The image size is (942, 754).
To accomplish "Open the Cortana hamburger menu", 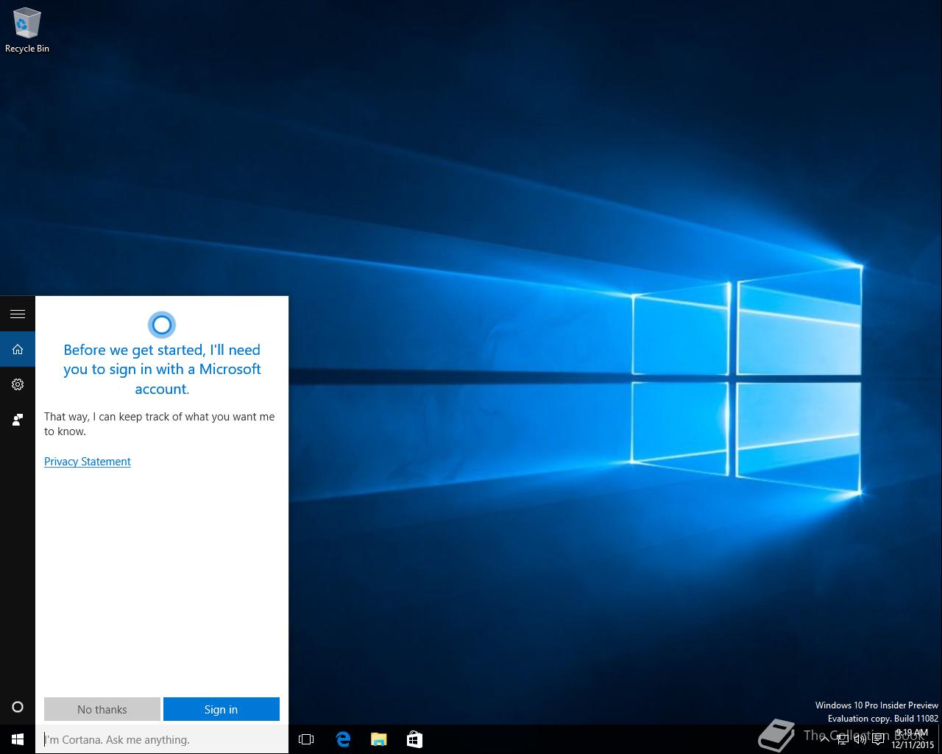I will coord(18,314).
